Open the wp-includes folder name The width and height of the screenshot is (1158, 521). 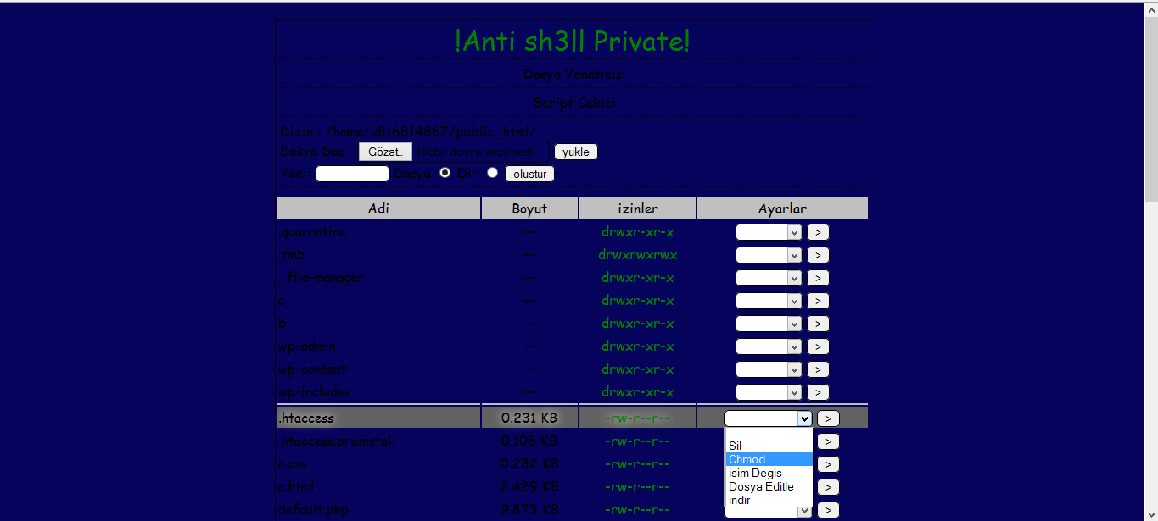[x=314, y=392]
